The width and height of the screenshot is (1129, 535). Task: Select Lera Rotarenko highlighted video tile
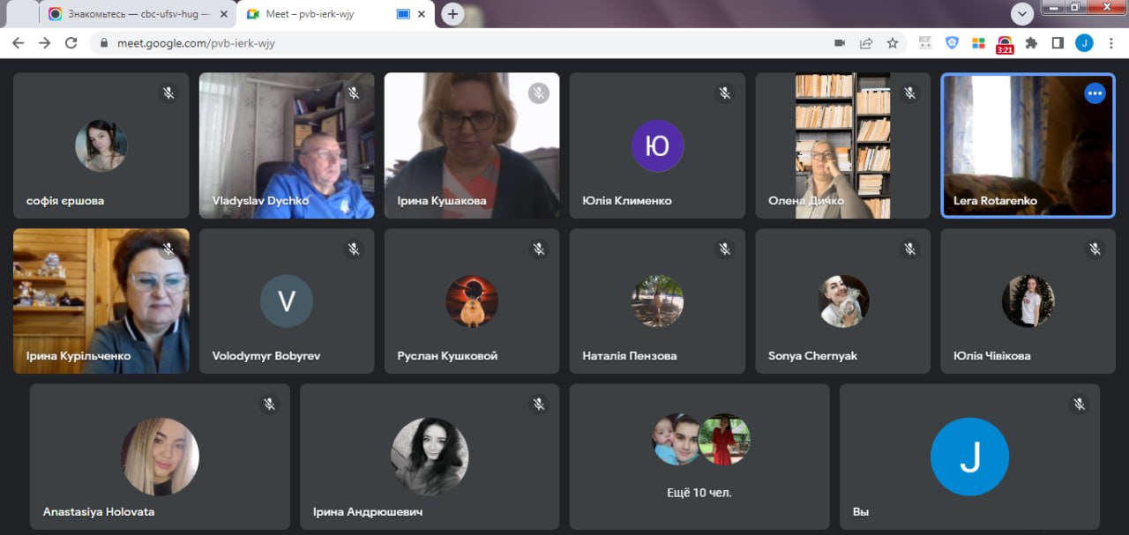click(1028, 145)
